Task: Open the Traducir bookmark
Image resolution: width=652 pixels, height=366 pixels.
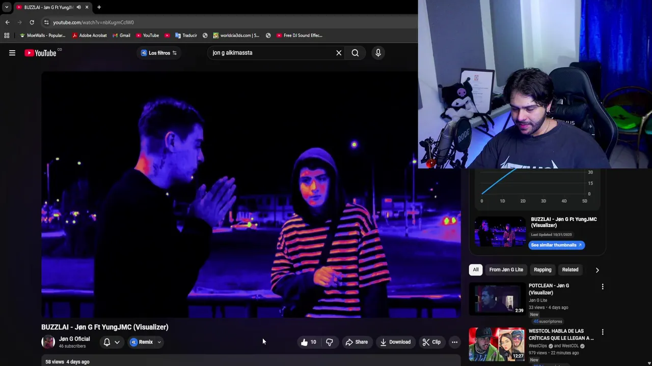Action: [186, 36]
